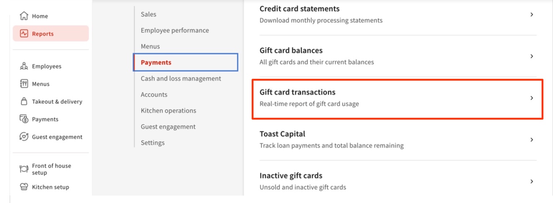Click the Payments card icon in sidebar
The width and height of the screenshot is (553, 203).
[x=24, y=119]
